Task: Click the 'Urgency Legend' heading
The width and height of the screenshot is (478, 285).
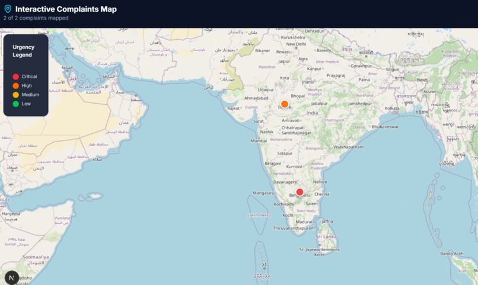Action: click(23, 51)
